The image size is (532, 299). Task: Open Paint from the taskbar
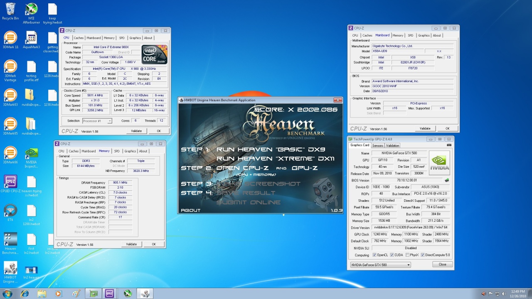tap(76, 294)
